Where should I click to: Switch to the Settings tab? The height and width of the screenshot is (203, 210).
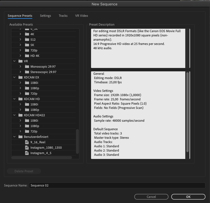point(45,16)
